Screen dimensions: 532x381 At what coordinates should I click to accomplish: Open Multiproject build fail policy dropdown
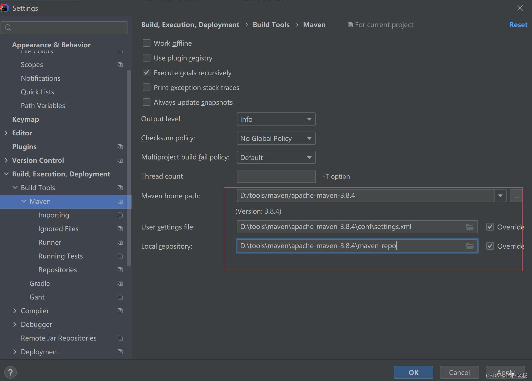[276, 157]
